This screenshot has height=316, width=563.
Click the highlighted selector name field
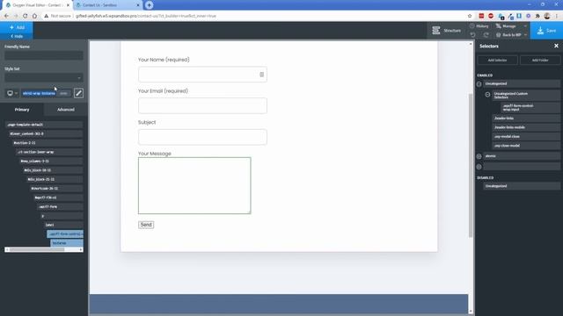(39, 93)
